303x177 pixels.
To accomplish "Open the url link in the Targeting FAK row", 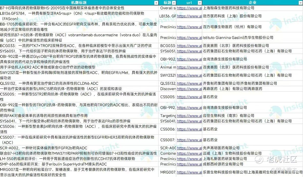I will pos(189,116).
